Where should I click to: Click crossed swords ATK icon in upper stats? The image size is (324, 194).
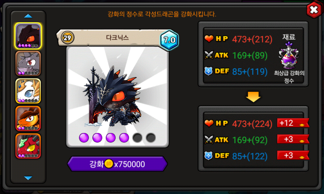[209, 55]
